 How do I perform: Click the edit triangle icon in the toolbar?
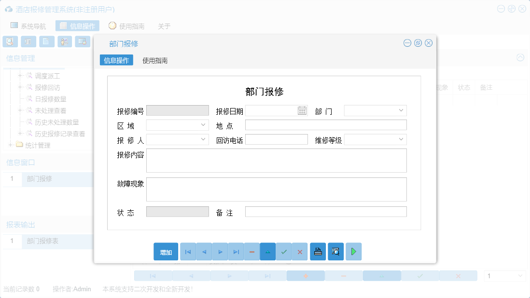(268, 251)
